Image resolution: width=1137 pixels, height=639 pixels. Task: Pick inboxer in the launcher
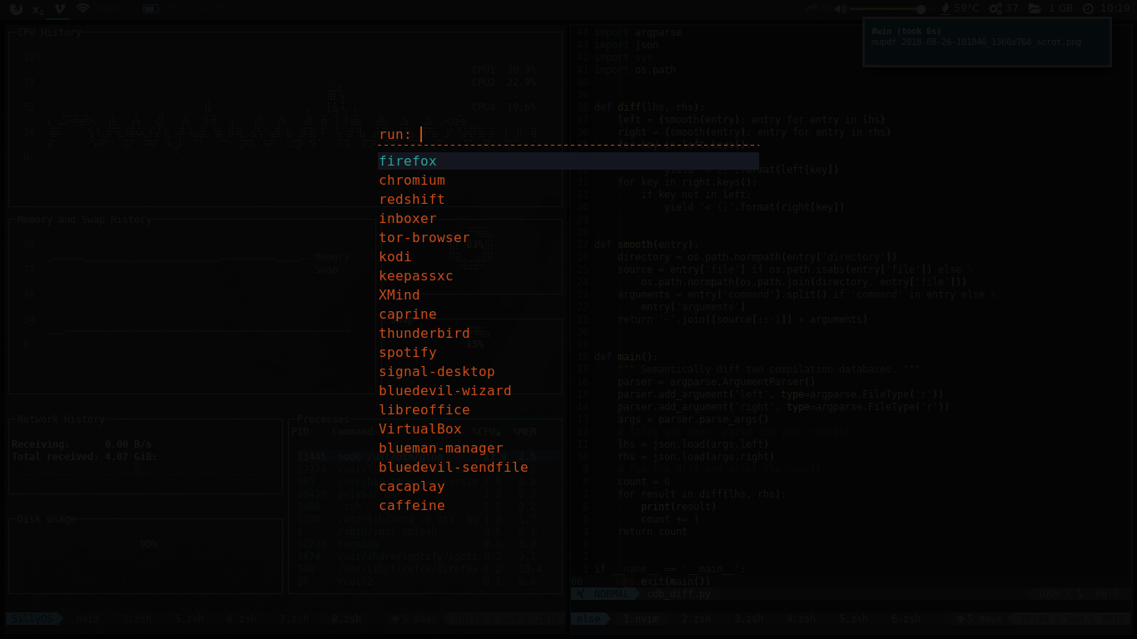coord(568,219)
